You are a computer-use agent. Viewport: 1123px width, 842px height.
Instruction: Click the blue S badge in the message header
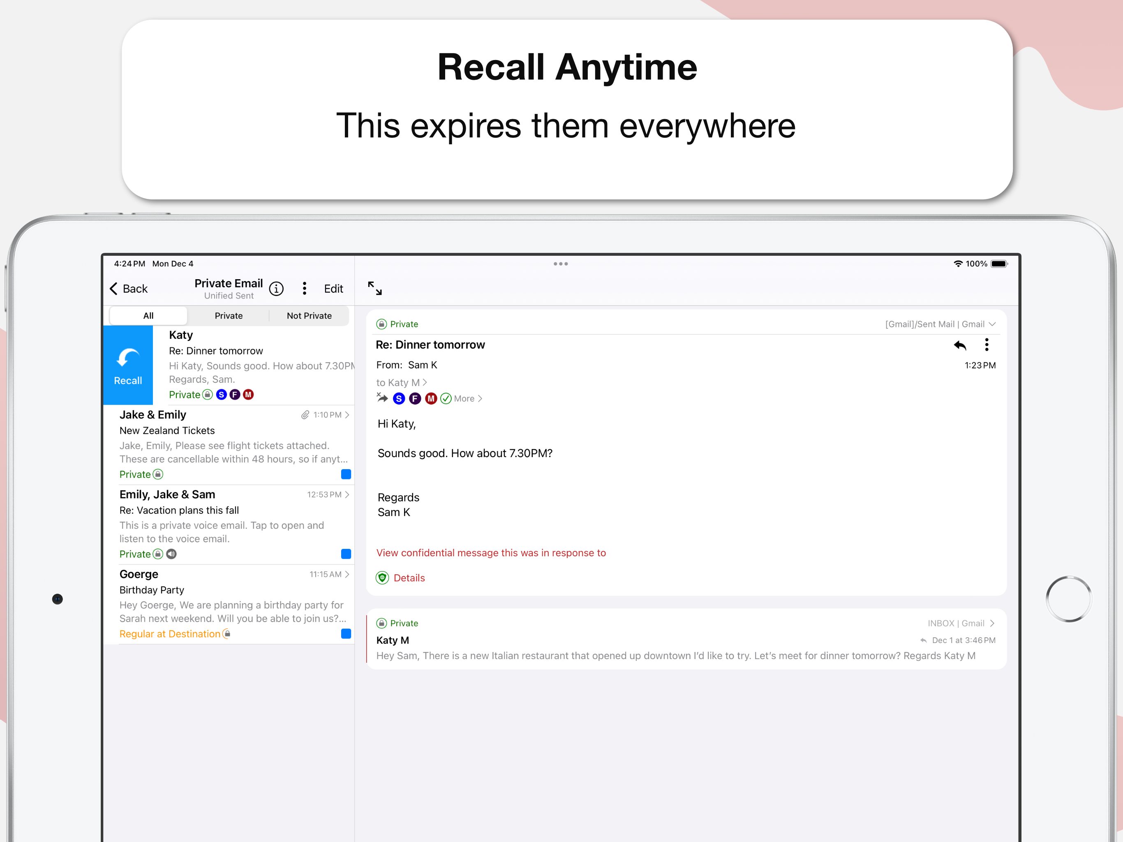click(x=399, y=399)
